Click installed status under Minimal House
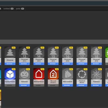Viewport: 108px width, 108px height. pyautogui.click(x=39, y=85)
